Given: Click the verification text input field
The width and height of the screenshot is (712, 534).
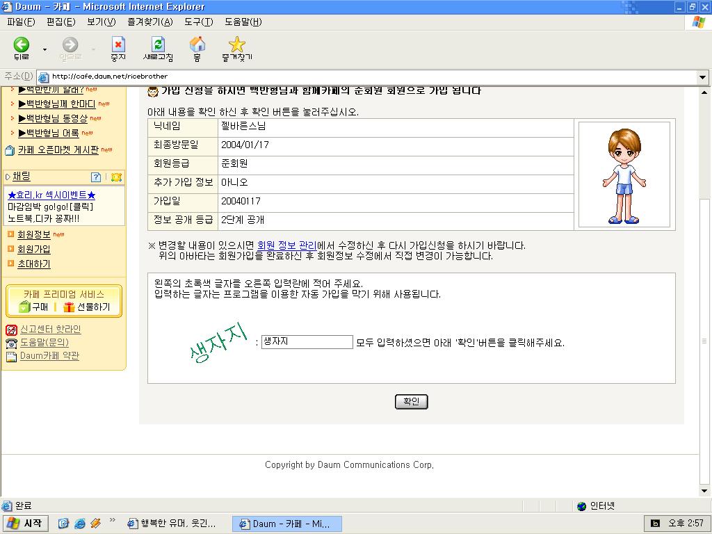Looking at the screenshot, I should pyautogui.click(x=307, y=342).
